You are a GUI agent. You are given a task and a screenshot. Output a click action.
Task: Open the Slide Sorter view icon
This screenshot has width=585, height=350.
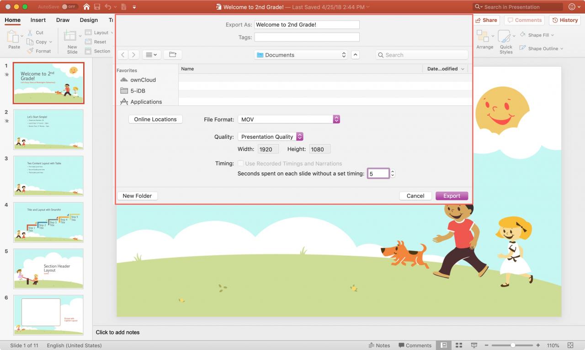459,345
